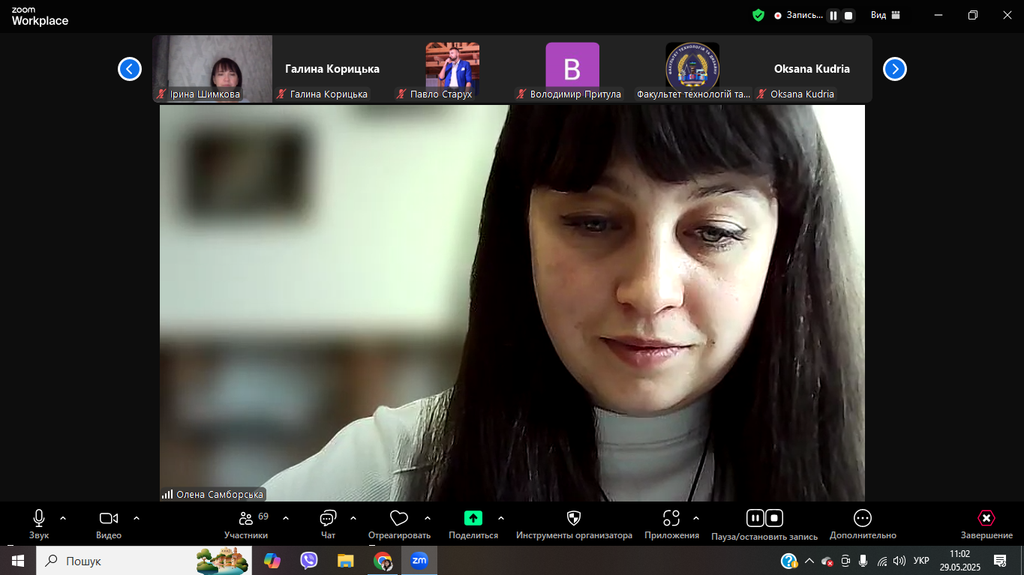Screen dimensions: 1024x575
Task: Pause the recording using the pause control
Action: pyautogui.click(x=755, y=517)
